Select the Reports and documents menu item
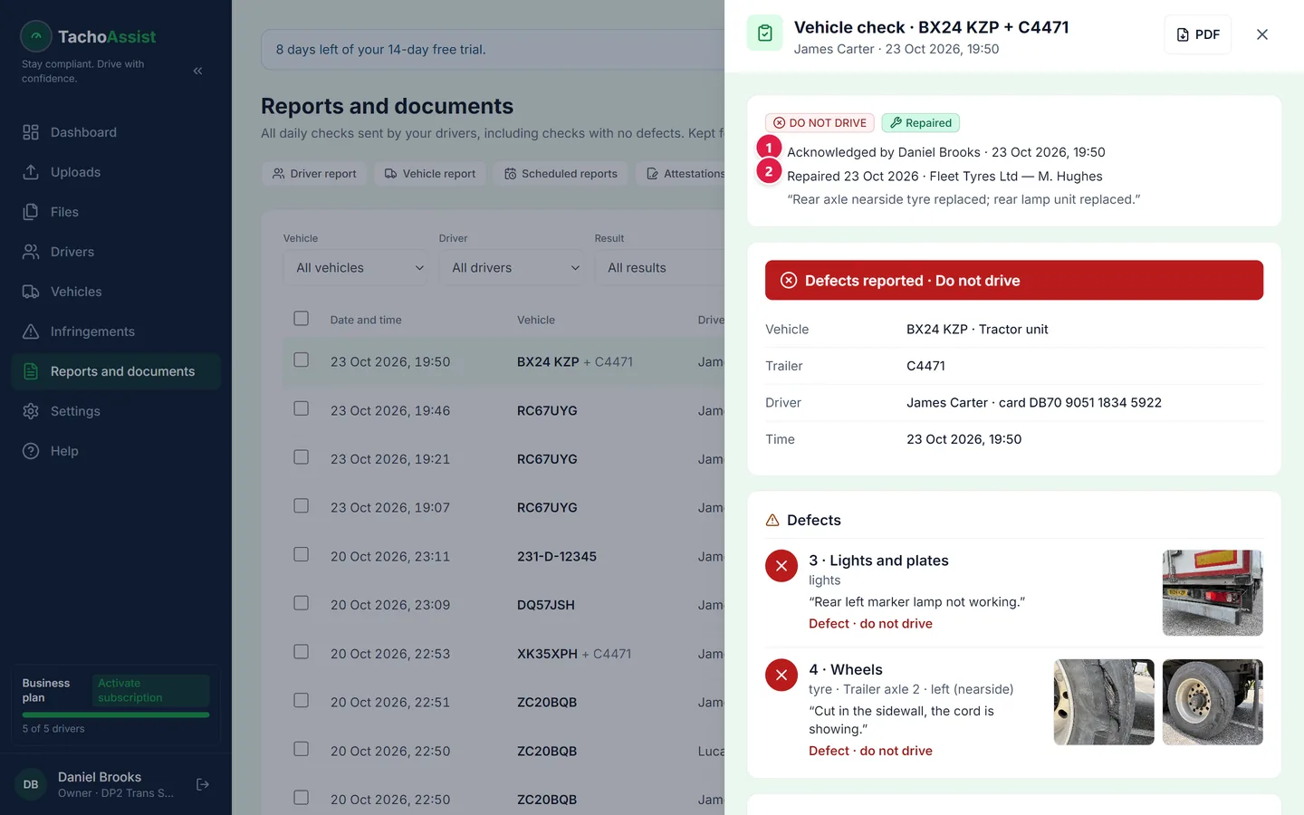This screenshot has height=815, width=1304. 116,371
